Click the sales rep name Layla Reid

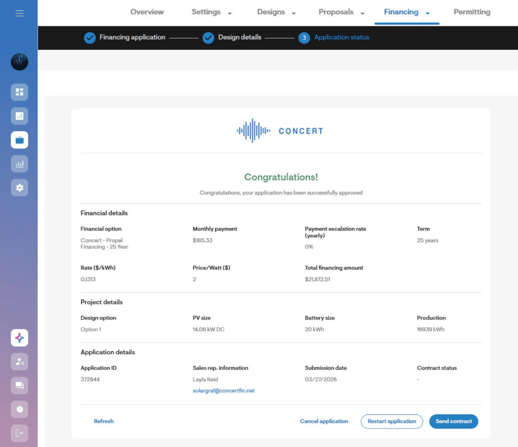(205, 379)
